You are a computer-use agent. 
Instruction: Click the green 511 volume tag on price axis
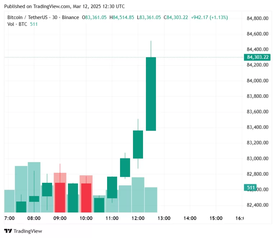(251, 187)
